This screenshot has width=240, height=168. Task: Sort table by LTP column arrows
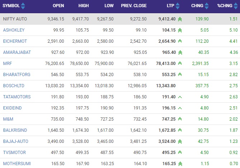click(178, 6)
